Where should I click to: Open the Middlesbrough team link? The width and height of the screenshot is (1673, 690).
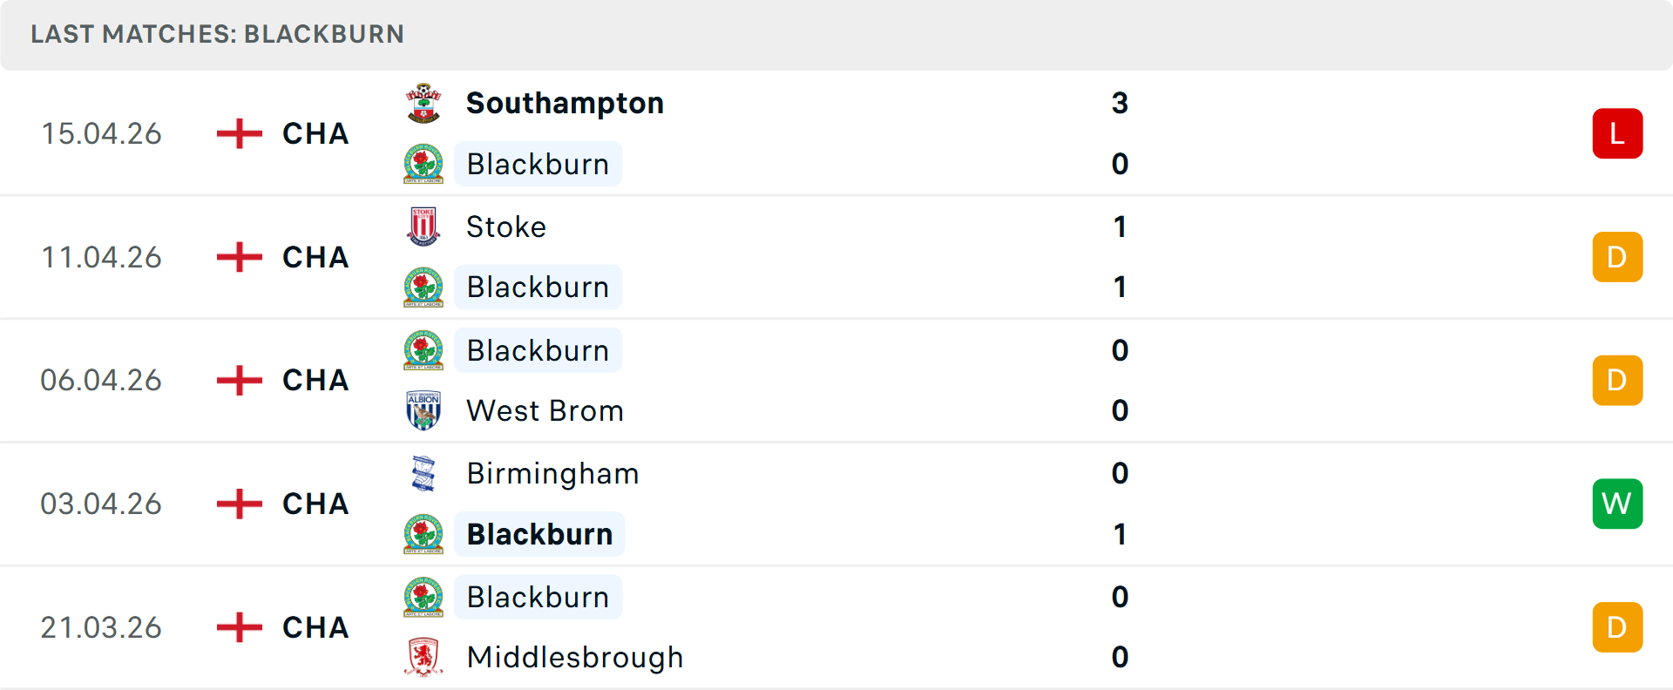[575, 657]
